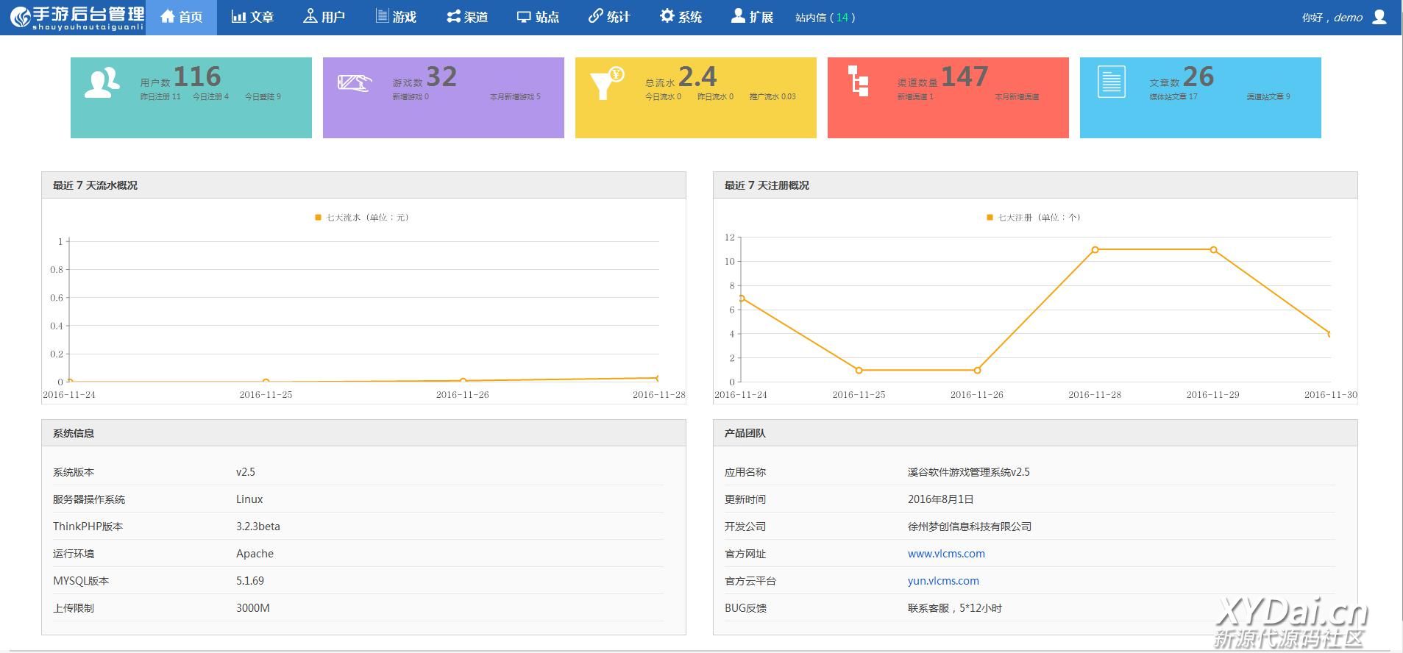Open the 首页 home tab
This screenshot has height=653, width=1403.
181,17
